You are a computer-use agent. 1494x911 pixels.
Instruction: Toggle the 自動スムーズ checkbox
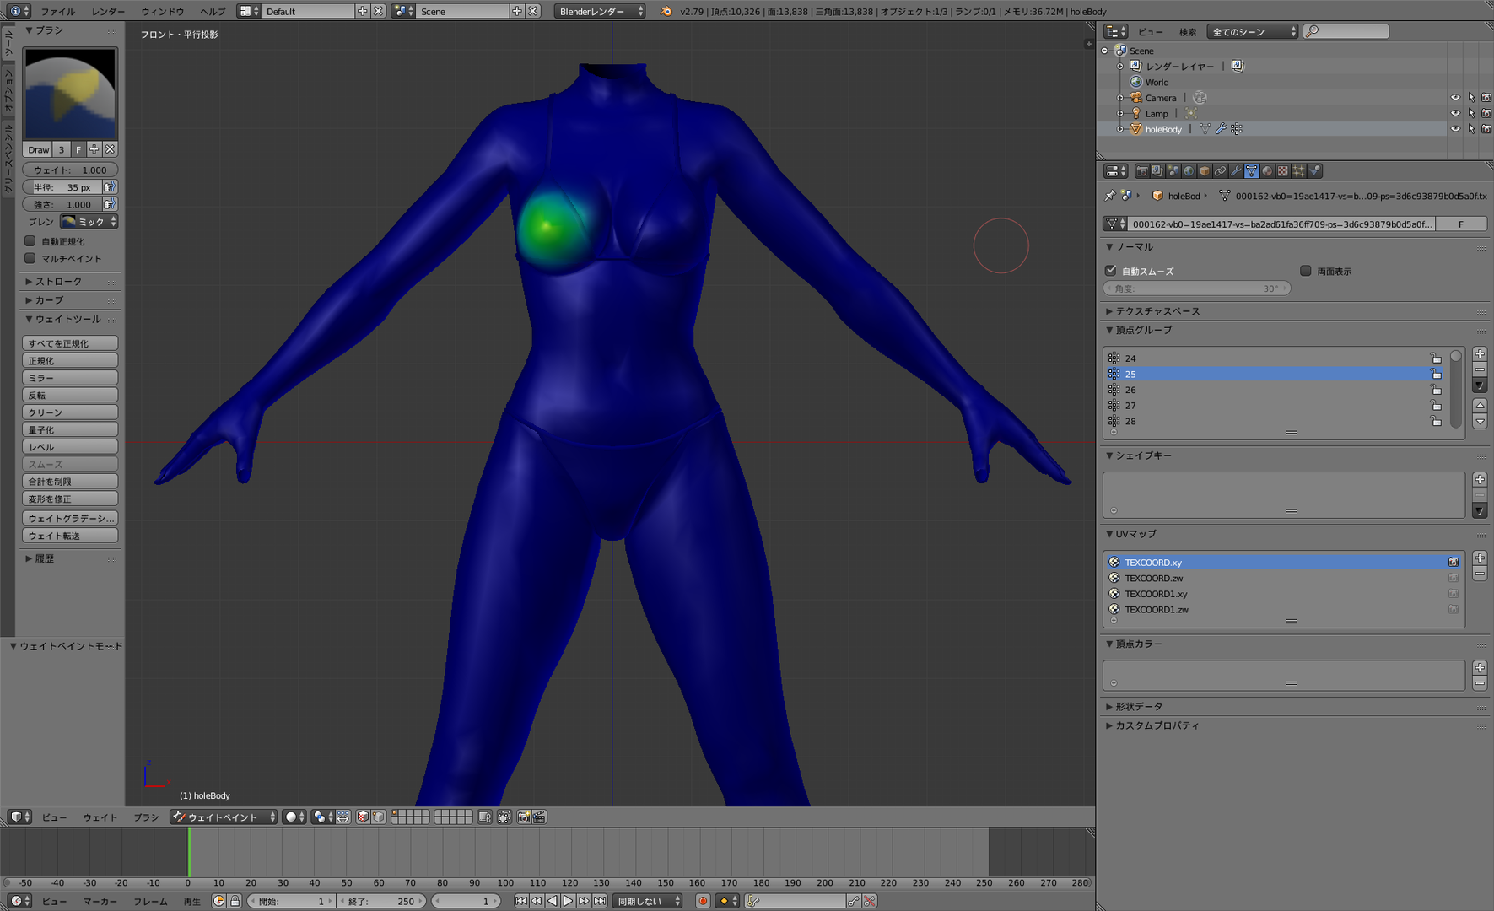click(1110, 271)
